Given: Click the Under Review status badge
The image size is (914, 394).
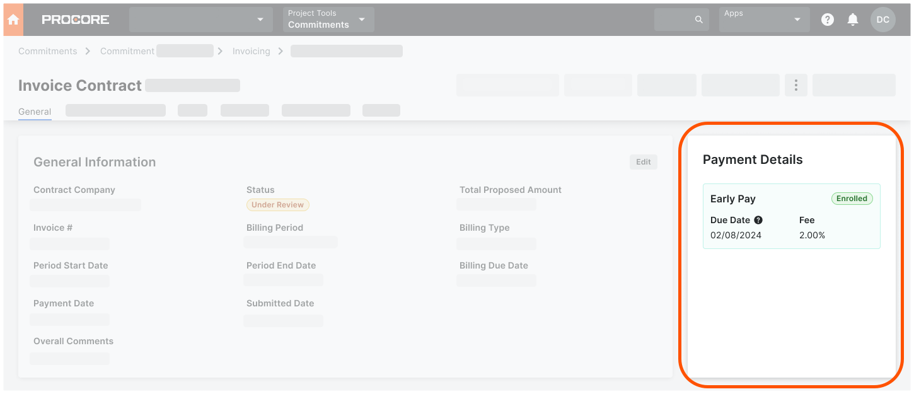Looking at the screenshot, I should tap(278, 204).
